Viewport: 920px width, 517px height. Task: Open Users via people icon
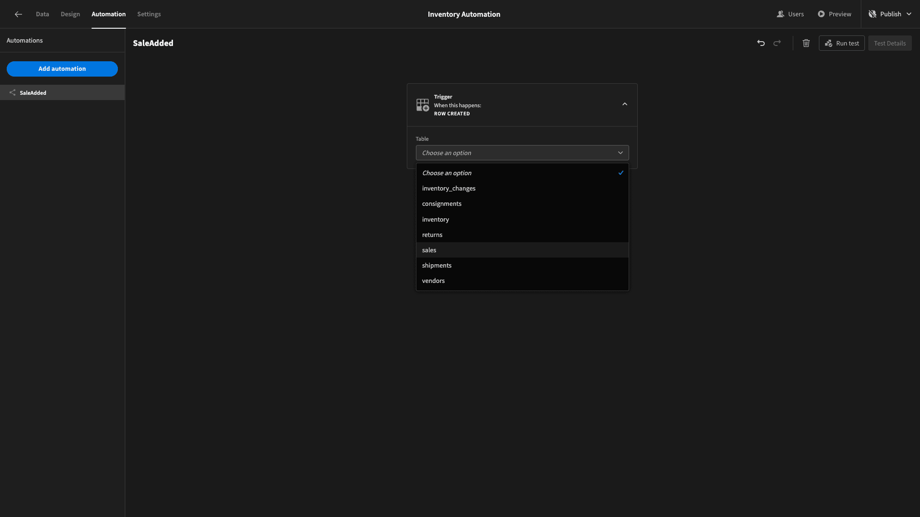780,14
